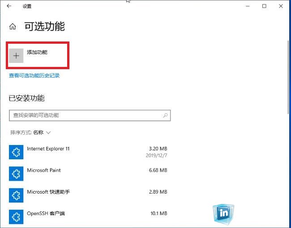Image resolution: width=291 pixels, height=228 pixels.
Task: Click the Microsoft 快速助手 puzzle icon
Action: (x=16, y=195)
